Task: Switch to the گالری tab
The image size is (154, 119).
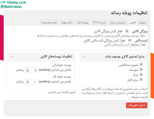Action: click(x=133, y=23)
